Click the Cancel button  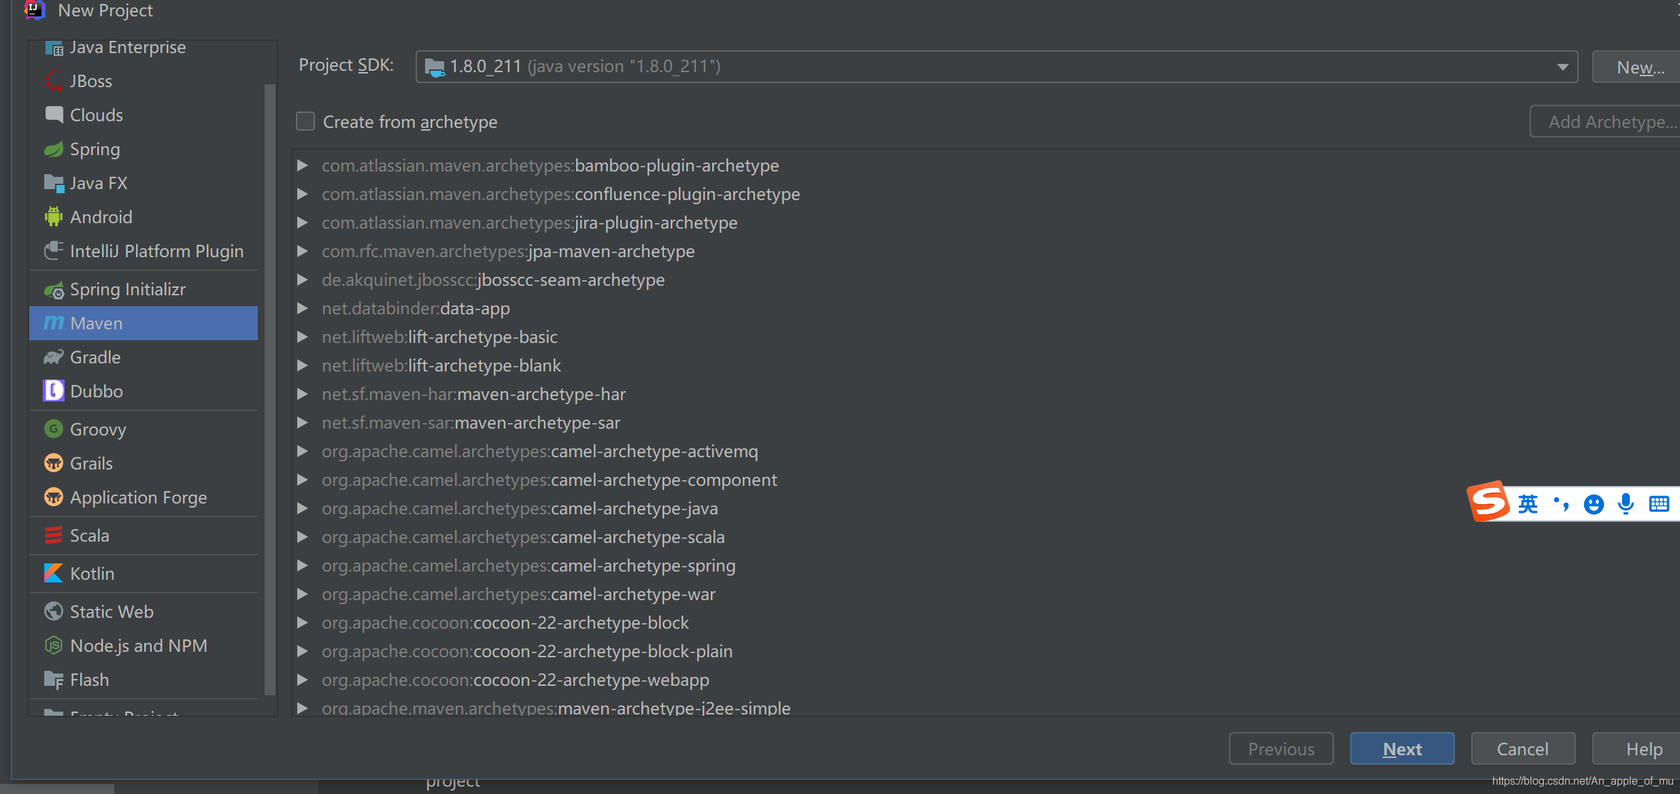point(1523,748)
